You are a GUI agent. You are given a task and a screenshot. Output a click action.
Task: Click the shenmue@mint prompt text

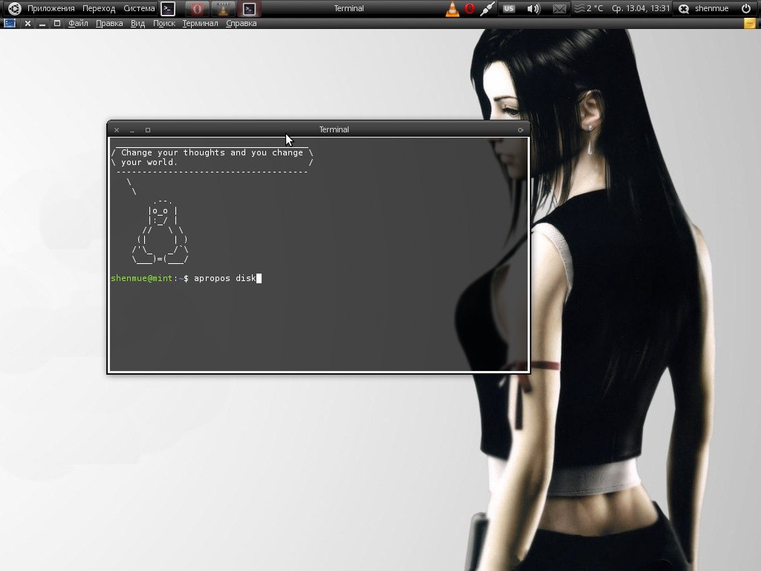[141, 278]
